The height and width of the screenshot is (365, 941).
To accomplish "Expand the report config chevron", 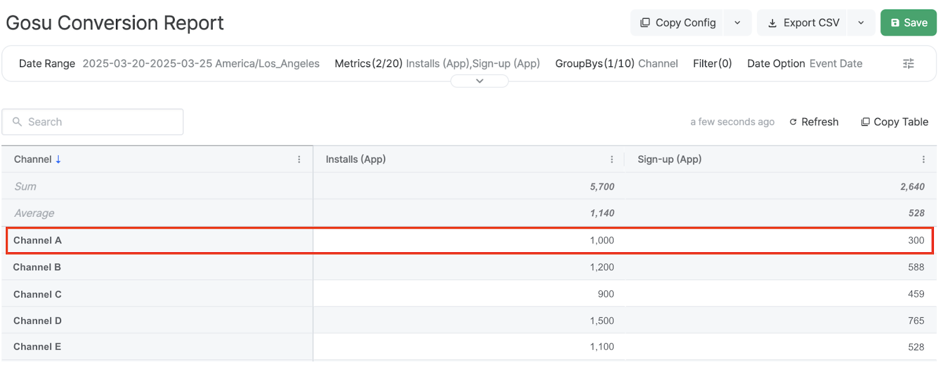I will pos(479,81).
